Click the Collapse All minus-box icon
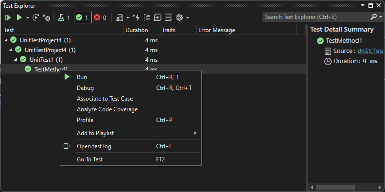 [168, 17]
